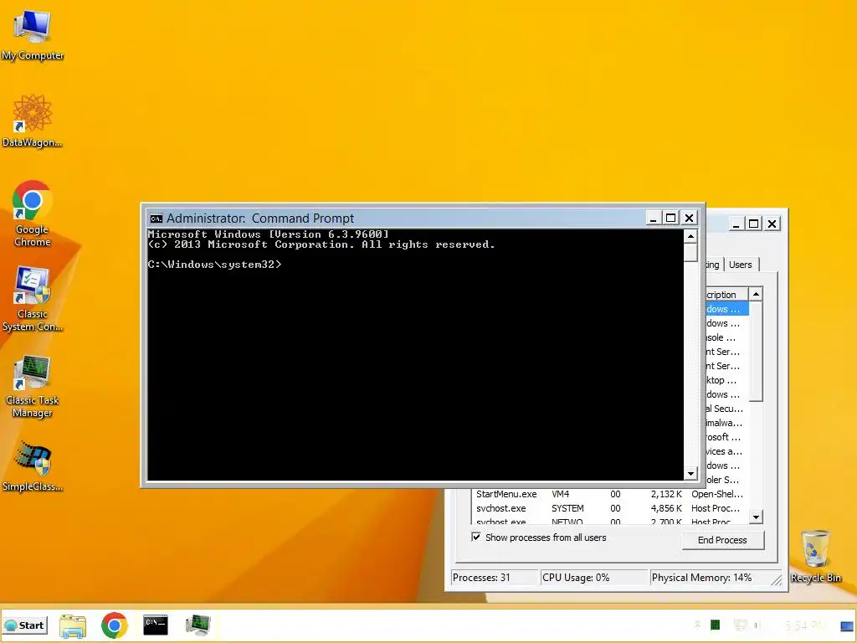Select the Classic System Con... desktop shortcut

(x=33, y=299)
